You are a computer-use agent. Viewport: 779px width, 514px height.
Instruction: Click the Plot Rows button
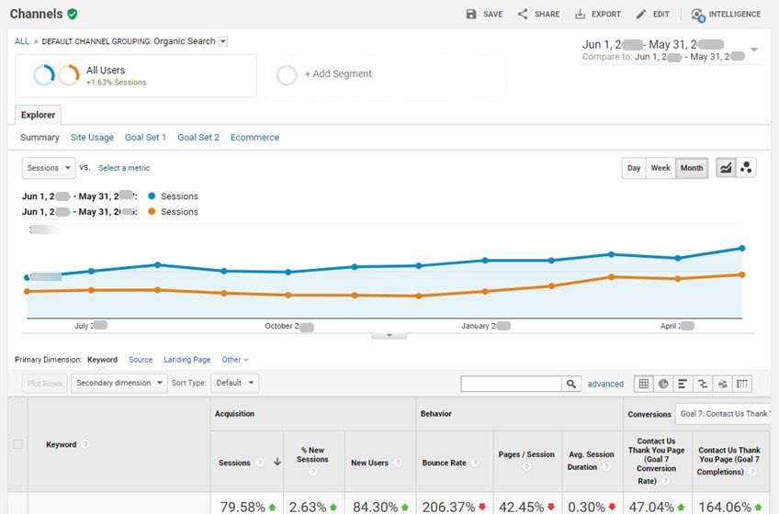(x=45, y=384)
